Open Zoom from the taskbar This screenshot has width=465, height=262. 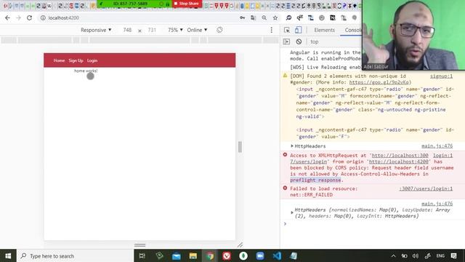click(x=260, y=255)
